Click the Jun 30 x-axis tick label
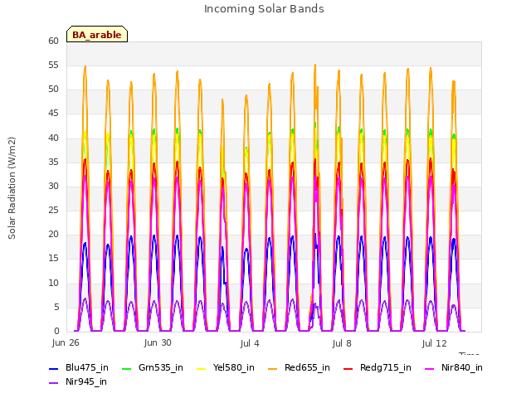Viewport: 531px width, 398px height. pos(158,342)
